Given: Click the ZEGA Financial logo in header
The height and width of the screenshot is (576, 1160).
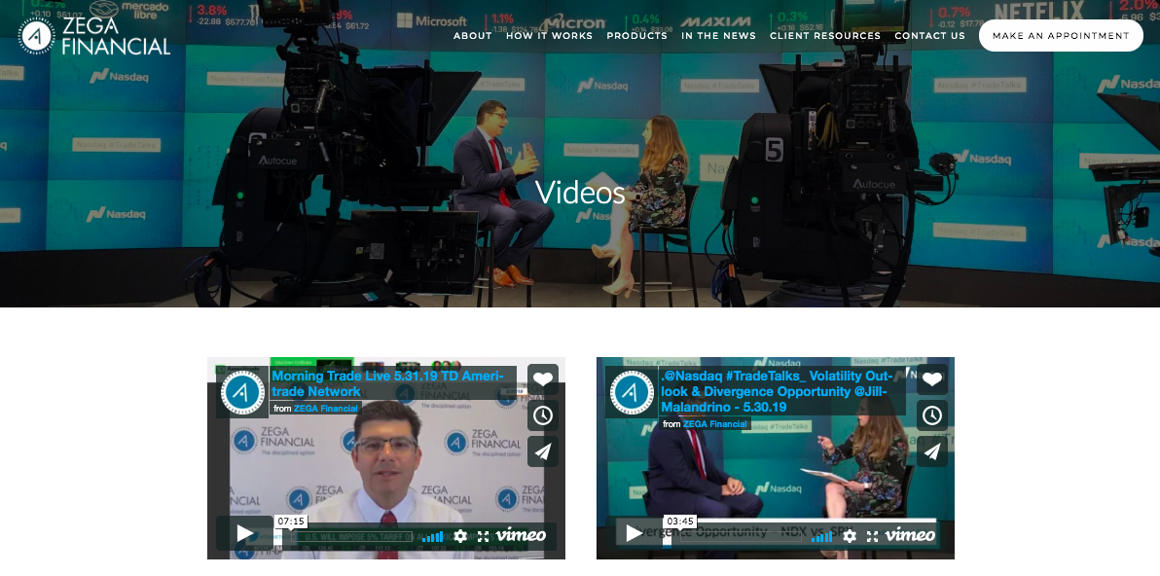Looking at the screenshot, I should tap(94, 36).
